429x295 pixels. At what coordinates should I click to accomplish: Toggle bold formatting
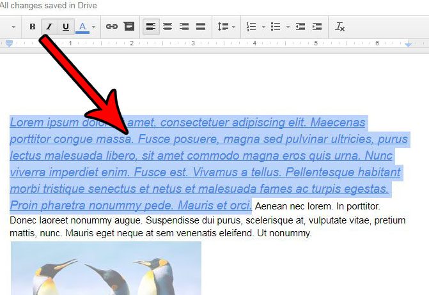click(33, 27)
